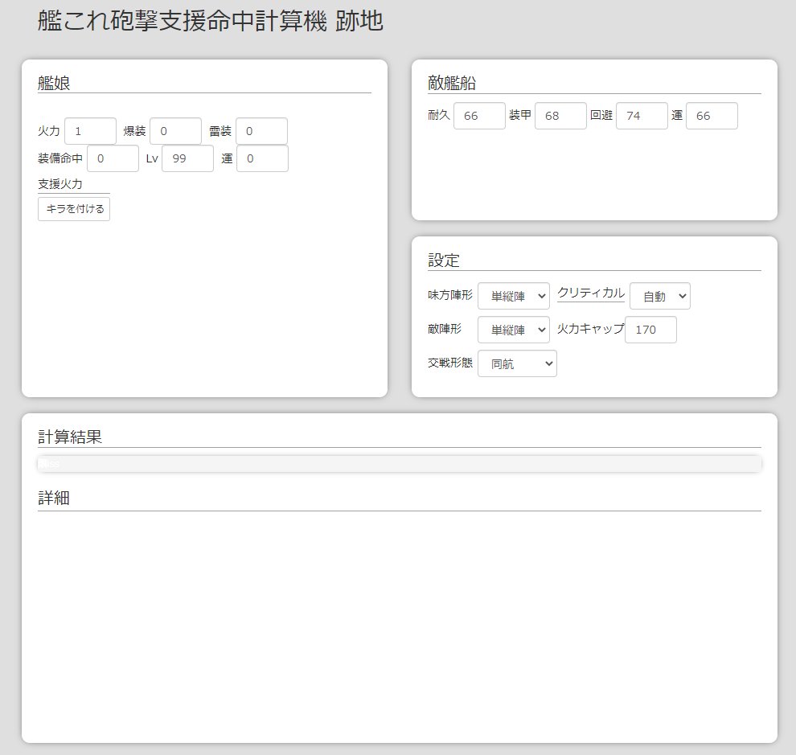Open the 味方陣形 formation dropdown
The width and height of the screenshot is (796, 755).
[x=513, y=295]
